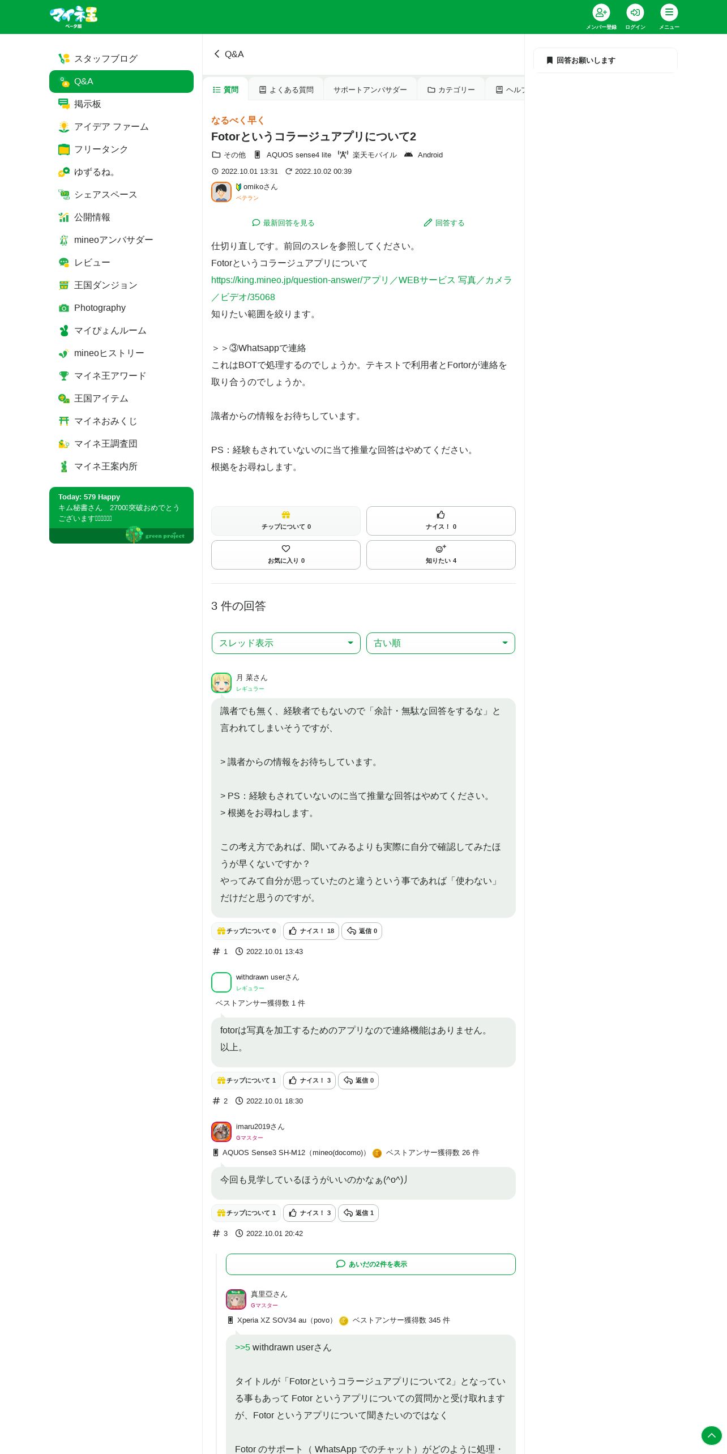Click the 王国アイテム sidebar icon

tap(64, 399)
